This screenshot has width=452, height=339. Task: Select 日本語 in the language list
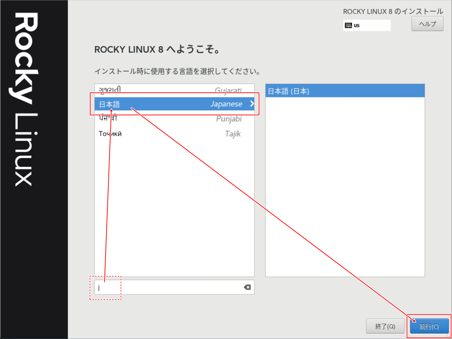click(x=109, y=104)
